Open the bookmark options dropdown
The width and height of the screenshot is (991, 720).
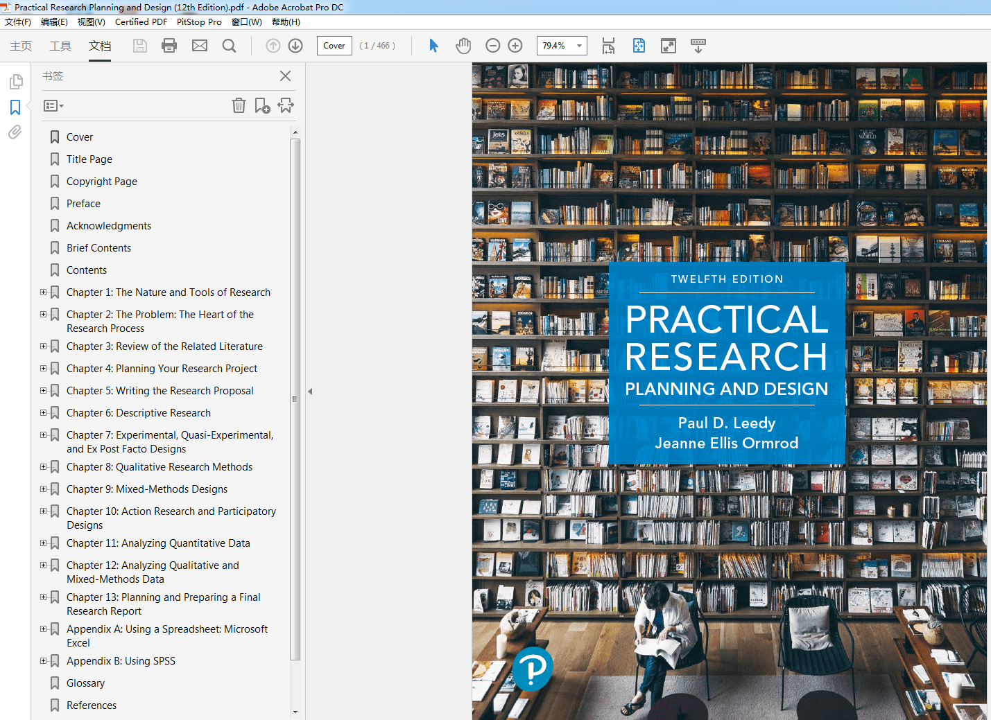click(x=53, y=105)
